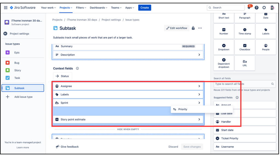This screenshot has width=280, height=157.
Task: Open the user profile avatar
Action: coord(272,8)
